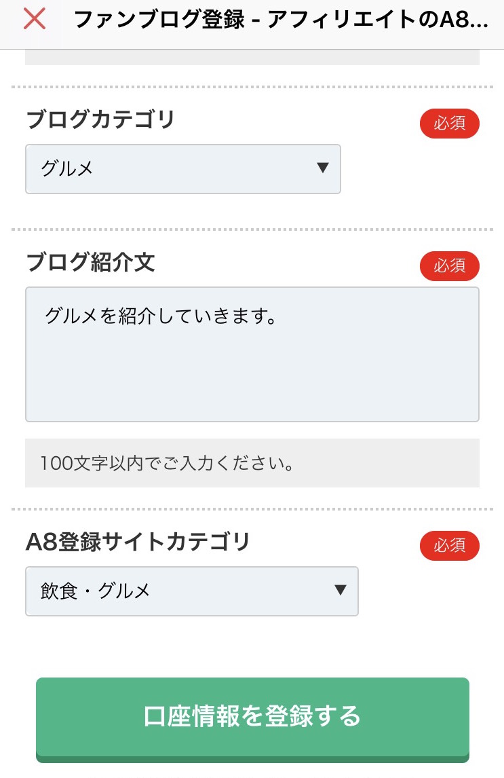Image resolution: width=504 pixels, height=778 pixels.
Task: Click the 100文字以内でご入力ください hint box
Action: pos(252,463)
